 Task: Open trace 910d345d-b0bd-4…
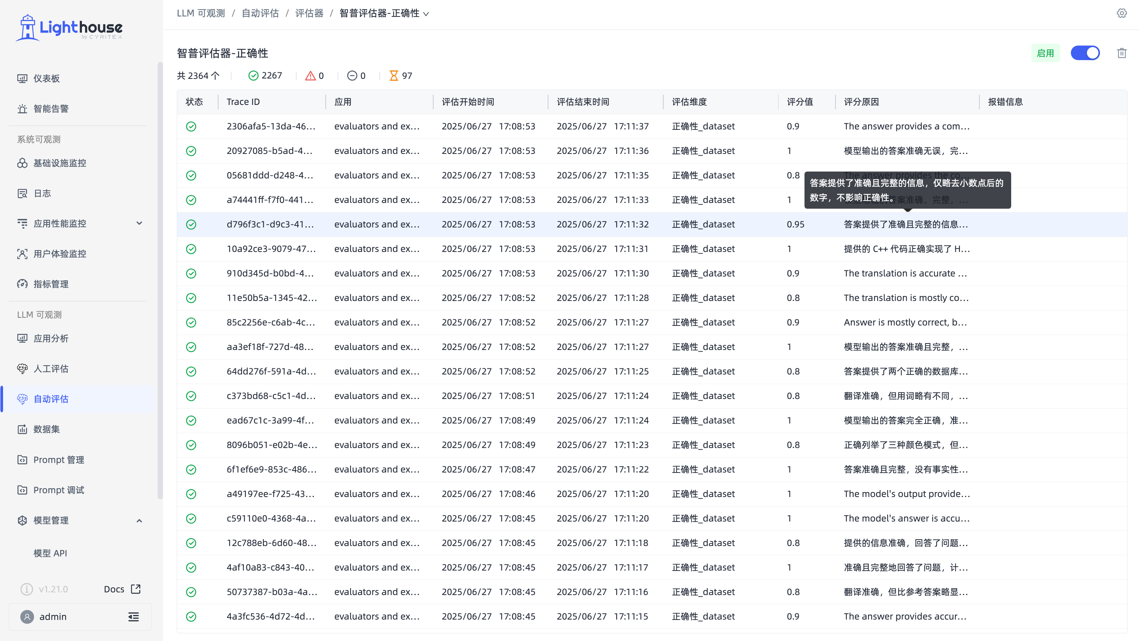(270, 273)
